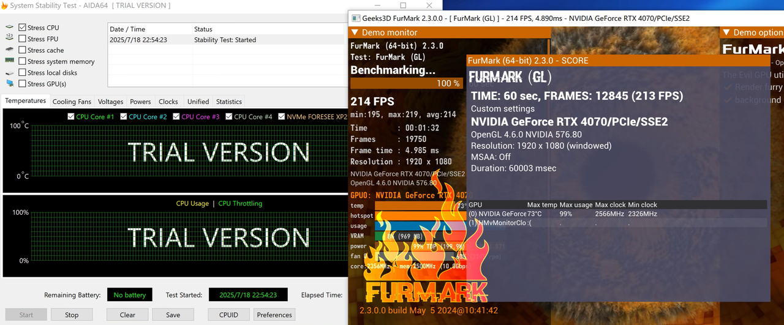
Task: Click the AIDA64 flame icon in title bar
Action: (x=4, y=6)
